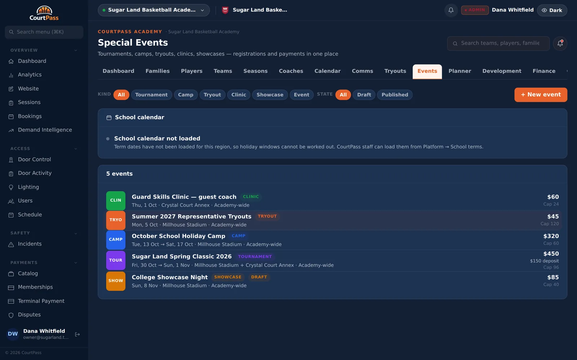Click the Memberships card icon

tap(11, 287)
